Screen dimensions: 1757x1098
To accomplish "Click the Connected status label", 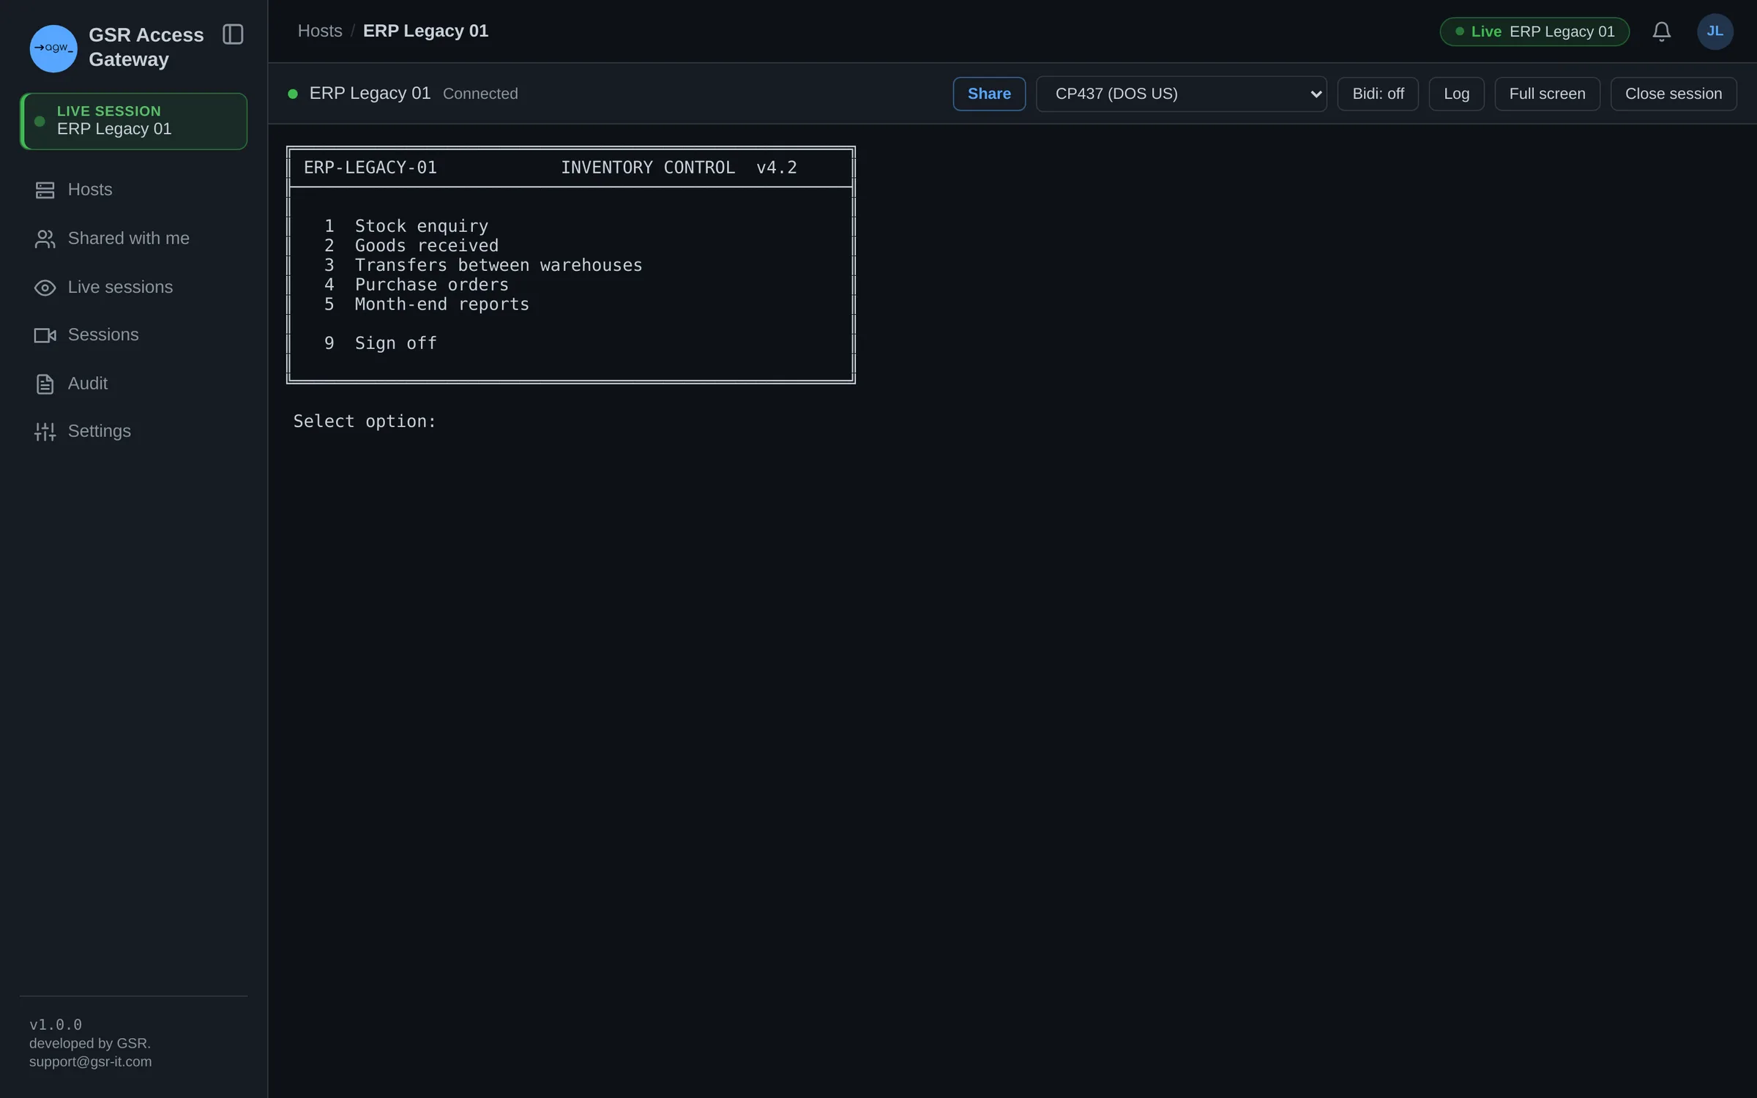I will click(480, 94).
